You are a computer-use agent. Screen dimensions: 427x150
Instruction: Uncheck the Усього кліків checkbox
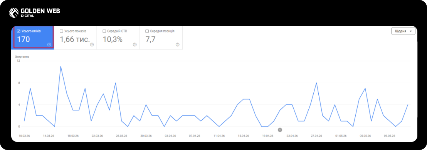point(18,31)
